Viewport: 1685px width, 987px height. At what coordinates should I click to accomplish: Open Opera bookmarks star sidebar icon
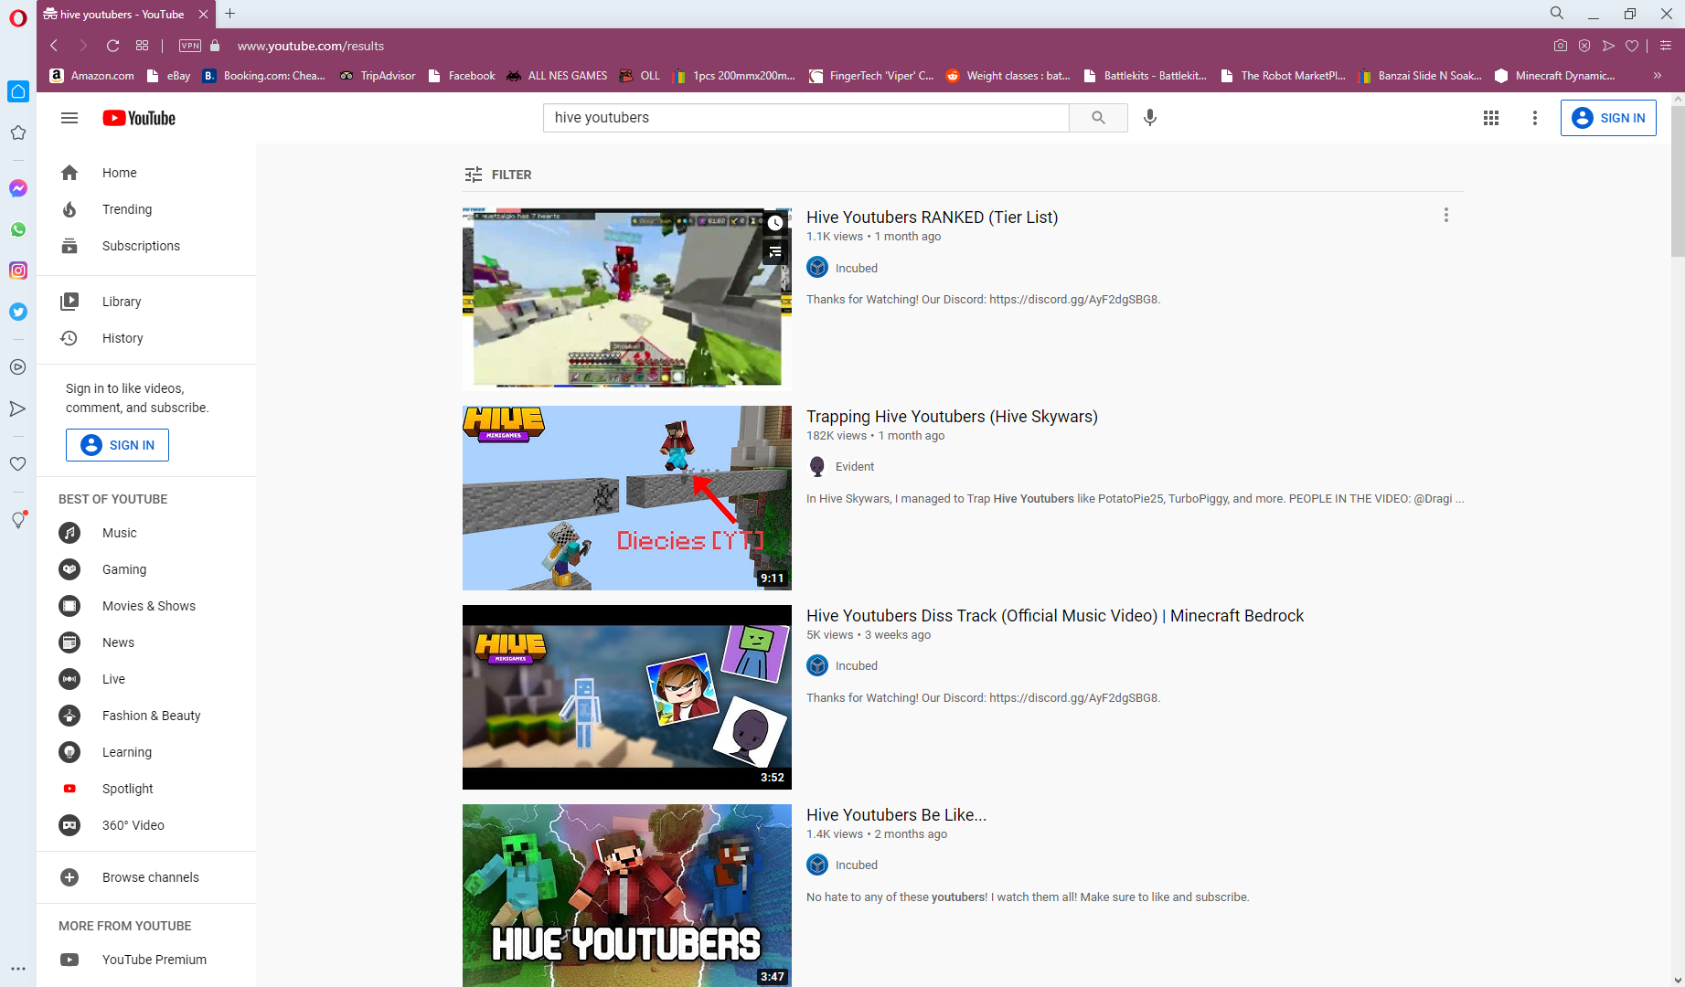pos(18,133)
